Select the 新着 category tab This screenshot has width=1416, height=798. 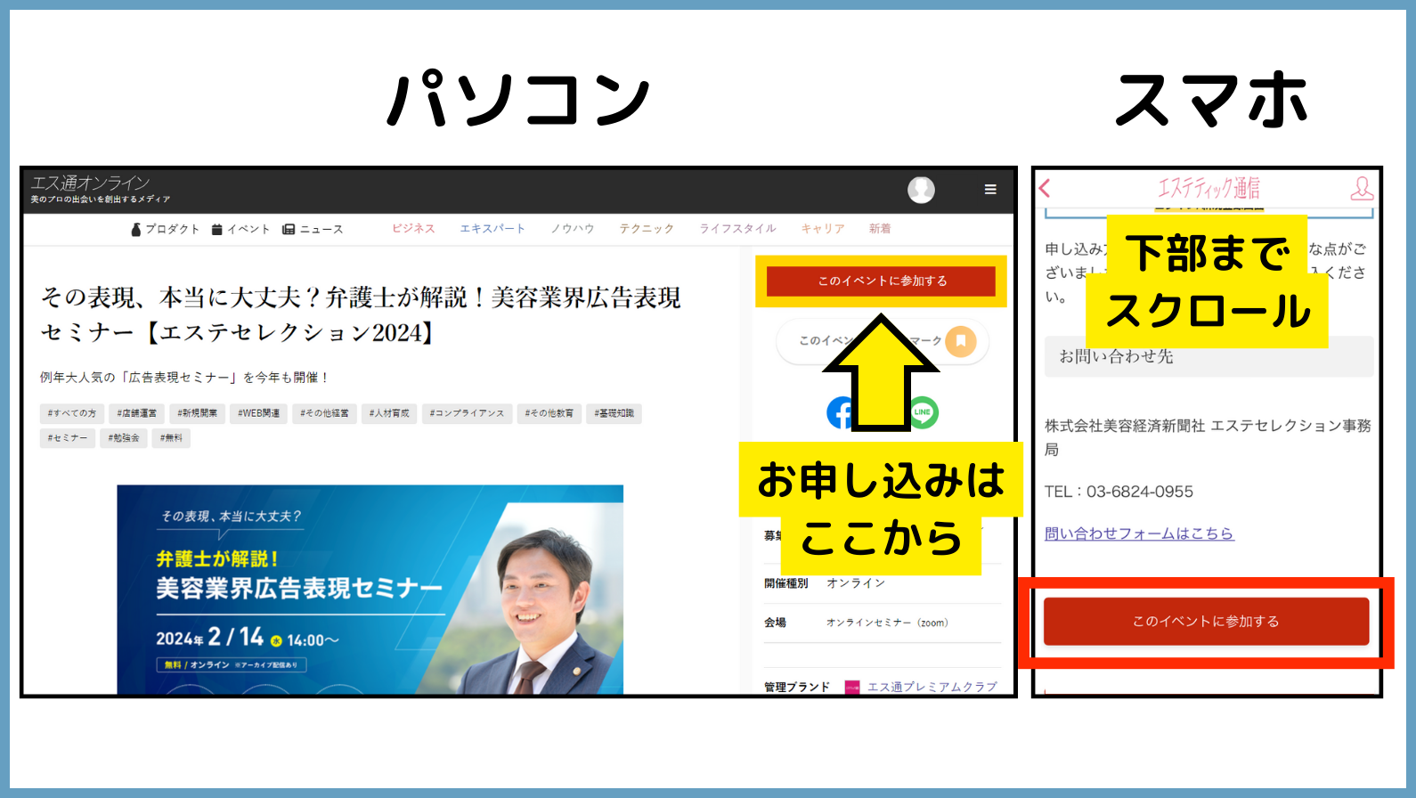[x=880, y=229]
